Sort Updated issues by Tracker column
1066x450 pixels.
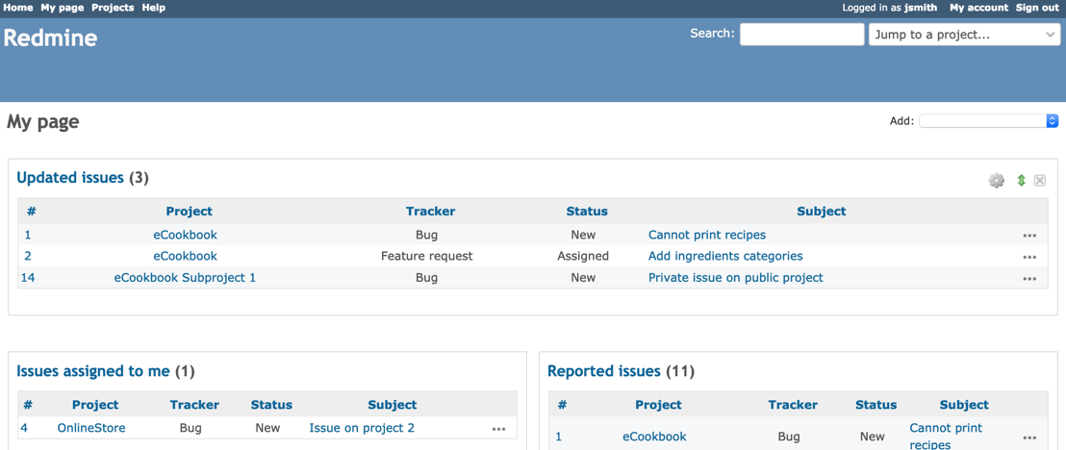(x=430, y=212)
